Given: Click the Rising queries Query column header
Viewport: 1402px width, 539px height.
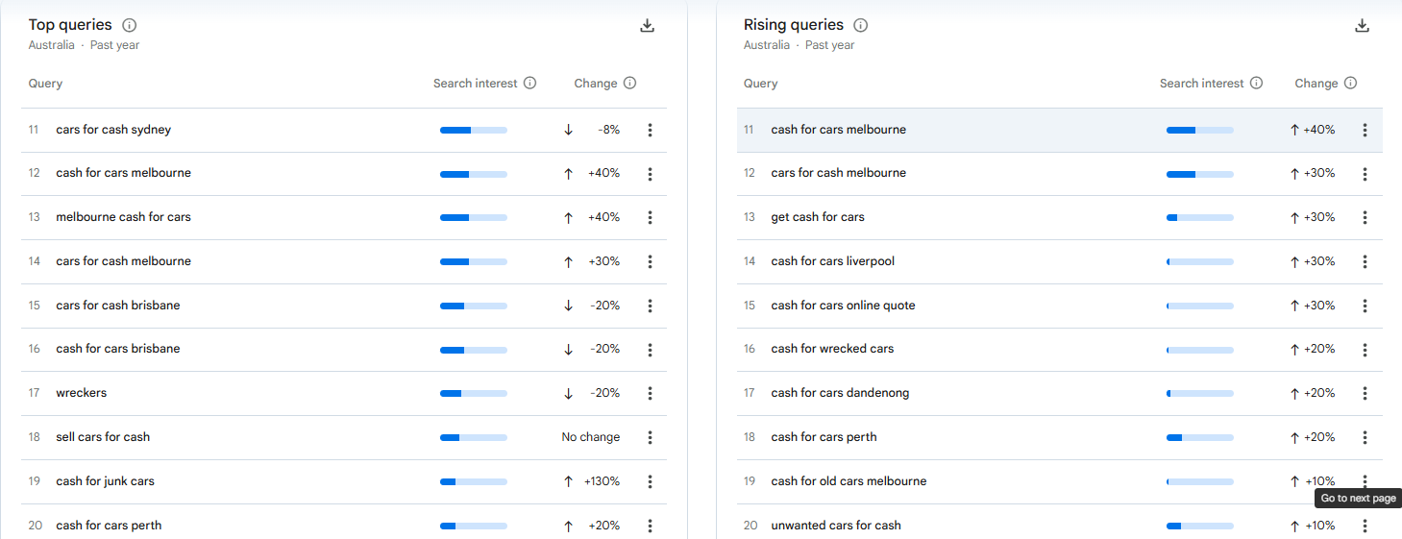Looking at the screenshot, I should pos(760,84).
